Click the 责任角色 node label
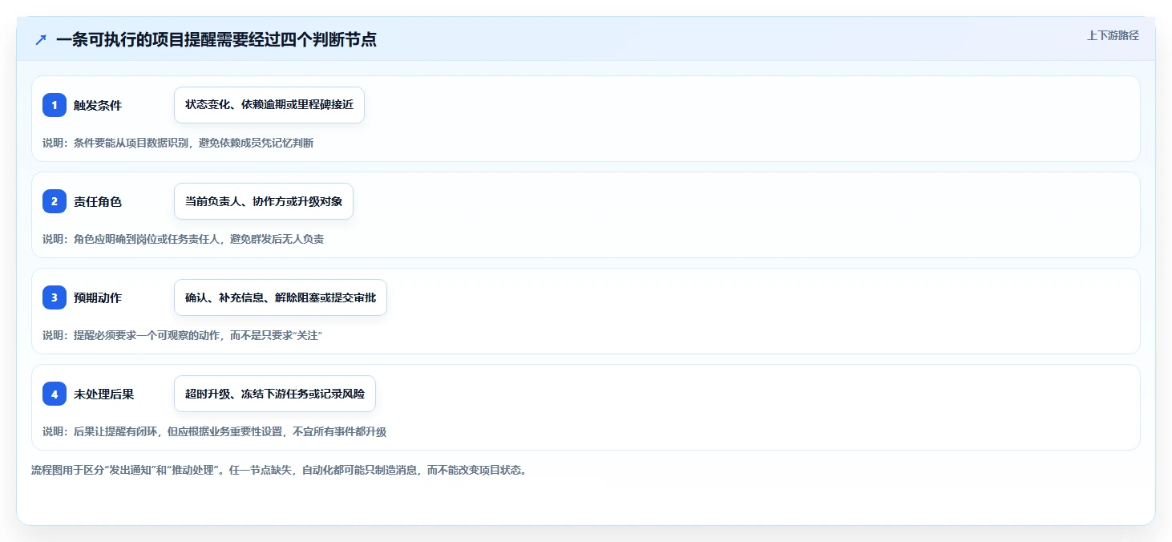This screenshot has width=1172, height=542. [x=98, y=201]
